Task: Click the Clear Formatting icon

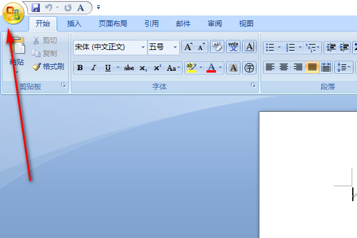Action: point(217,47)
